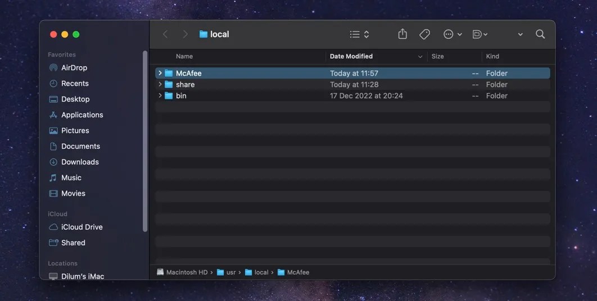Click the Kind 'Folder' cell for McAfee

coord(496,73)
